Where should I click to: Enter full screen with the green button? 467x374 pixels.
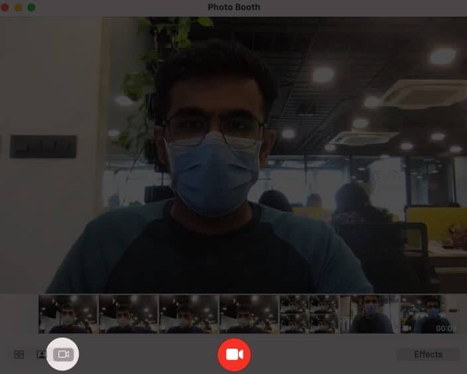31,7
